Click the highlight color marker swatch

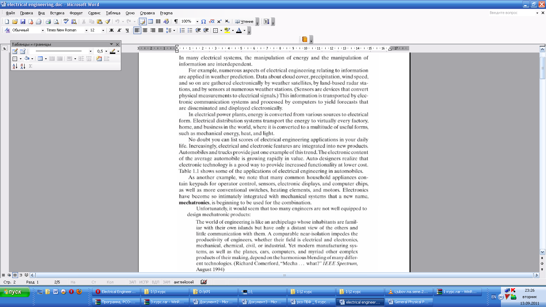[227, 30]
